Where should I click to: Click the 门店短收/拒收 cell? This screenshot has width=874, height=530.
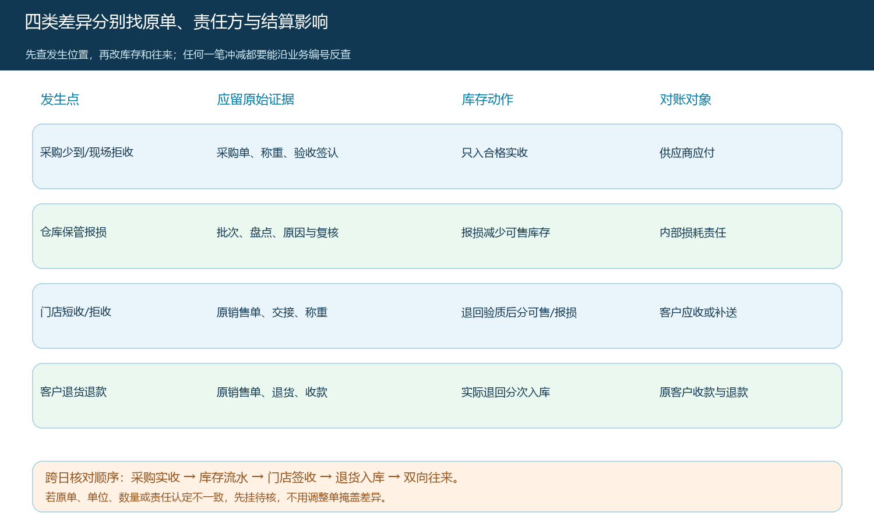point(76,312)
